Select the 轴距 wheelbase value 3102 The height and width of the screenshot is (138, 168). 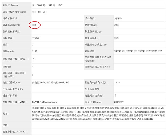click(x=35, y=51)
